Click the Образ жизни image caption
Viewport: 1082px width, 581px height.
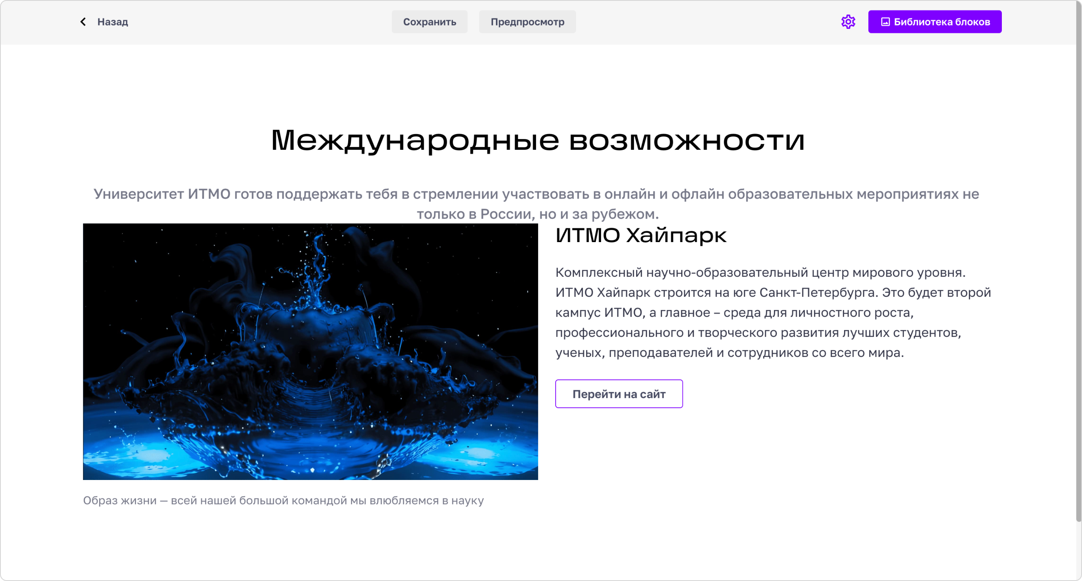click(x=283, y=500)
